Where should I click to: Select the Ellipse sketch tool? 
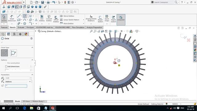click(30, 20)
